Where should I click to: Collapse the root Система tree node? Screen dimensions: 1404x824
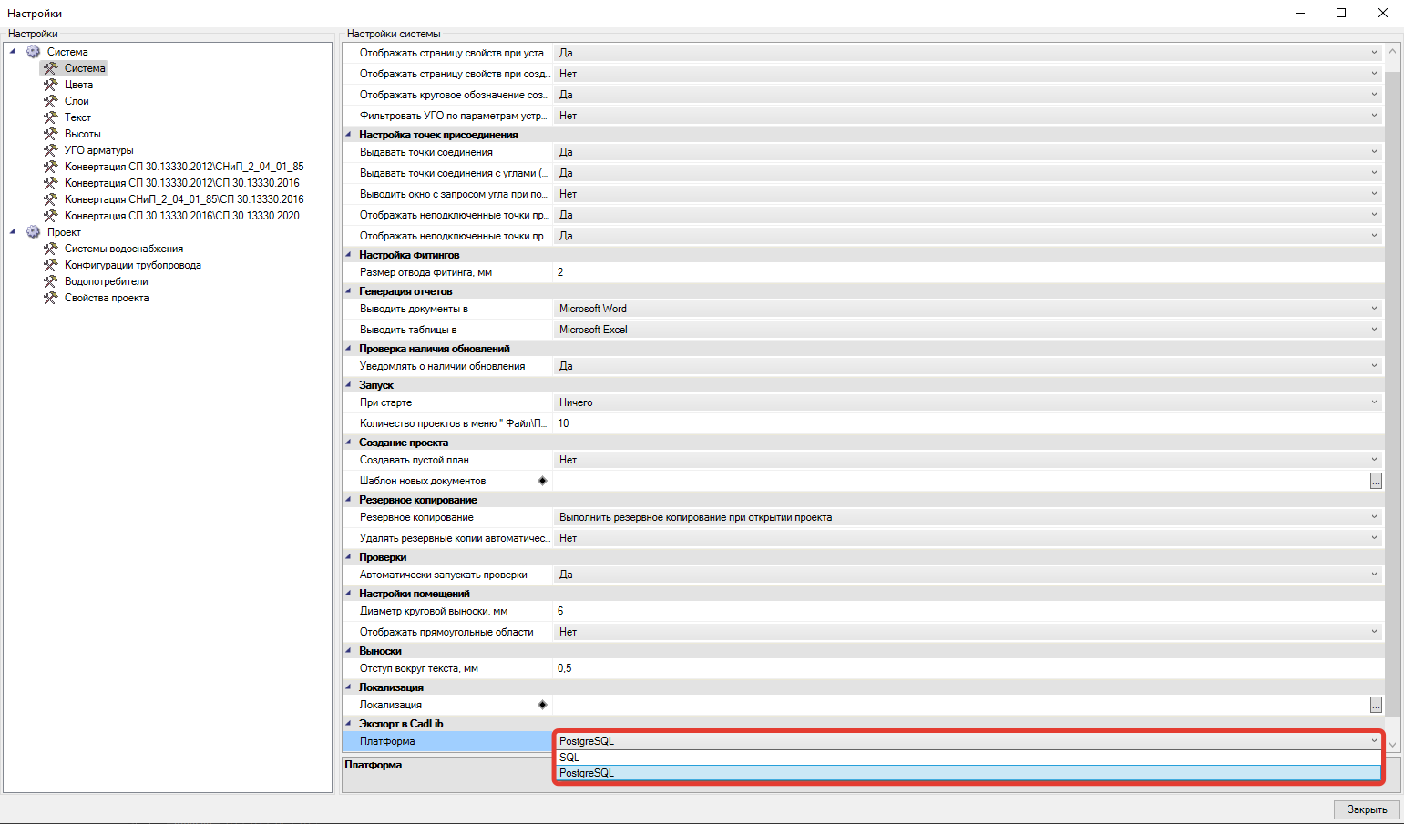point(13,52)
